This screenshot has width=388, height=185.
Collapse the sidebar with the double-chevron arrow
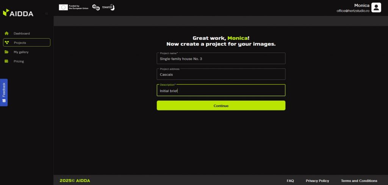click(47, 14)
